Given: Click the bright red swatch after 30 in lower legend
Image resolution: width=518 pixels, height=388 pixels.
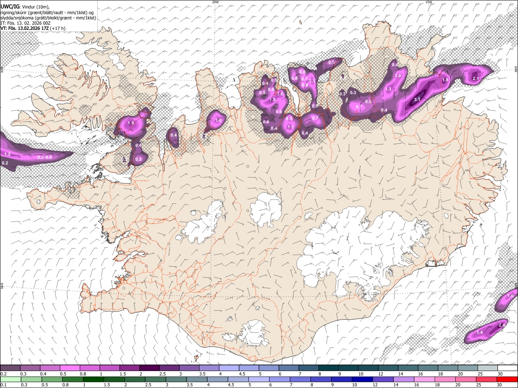Looking at the screenshot, I should [507, 379].
